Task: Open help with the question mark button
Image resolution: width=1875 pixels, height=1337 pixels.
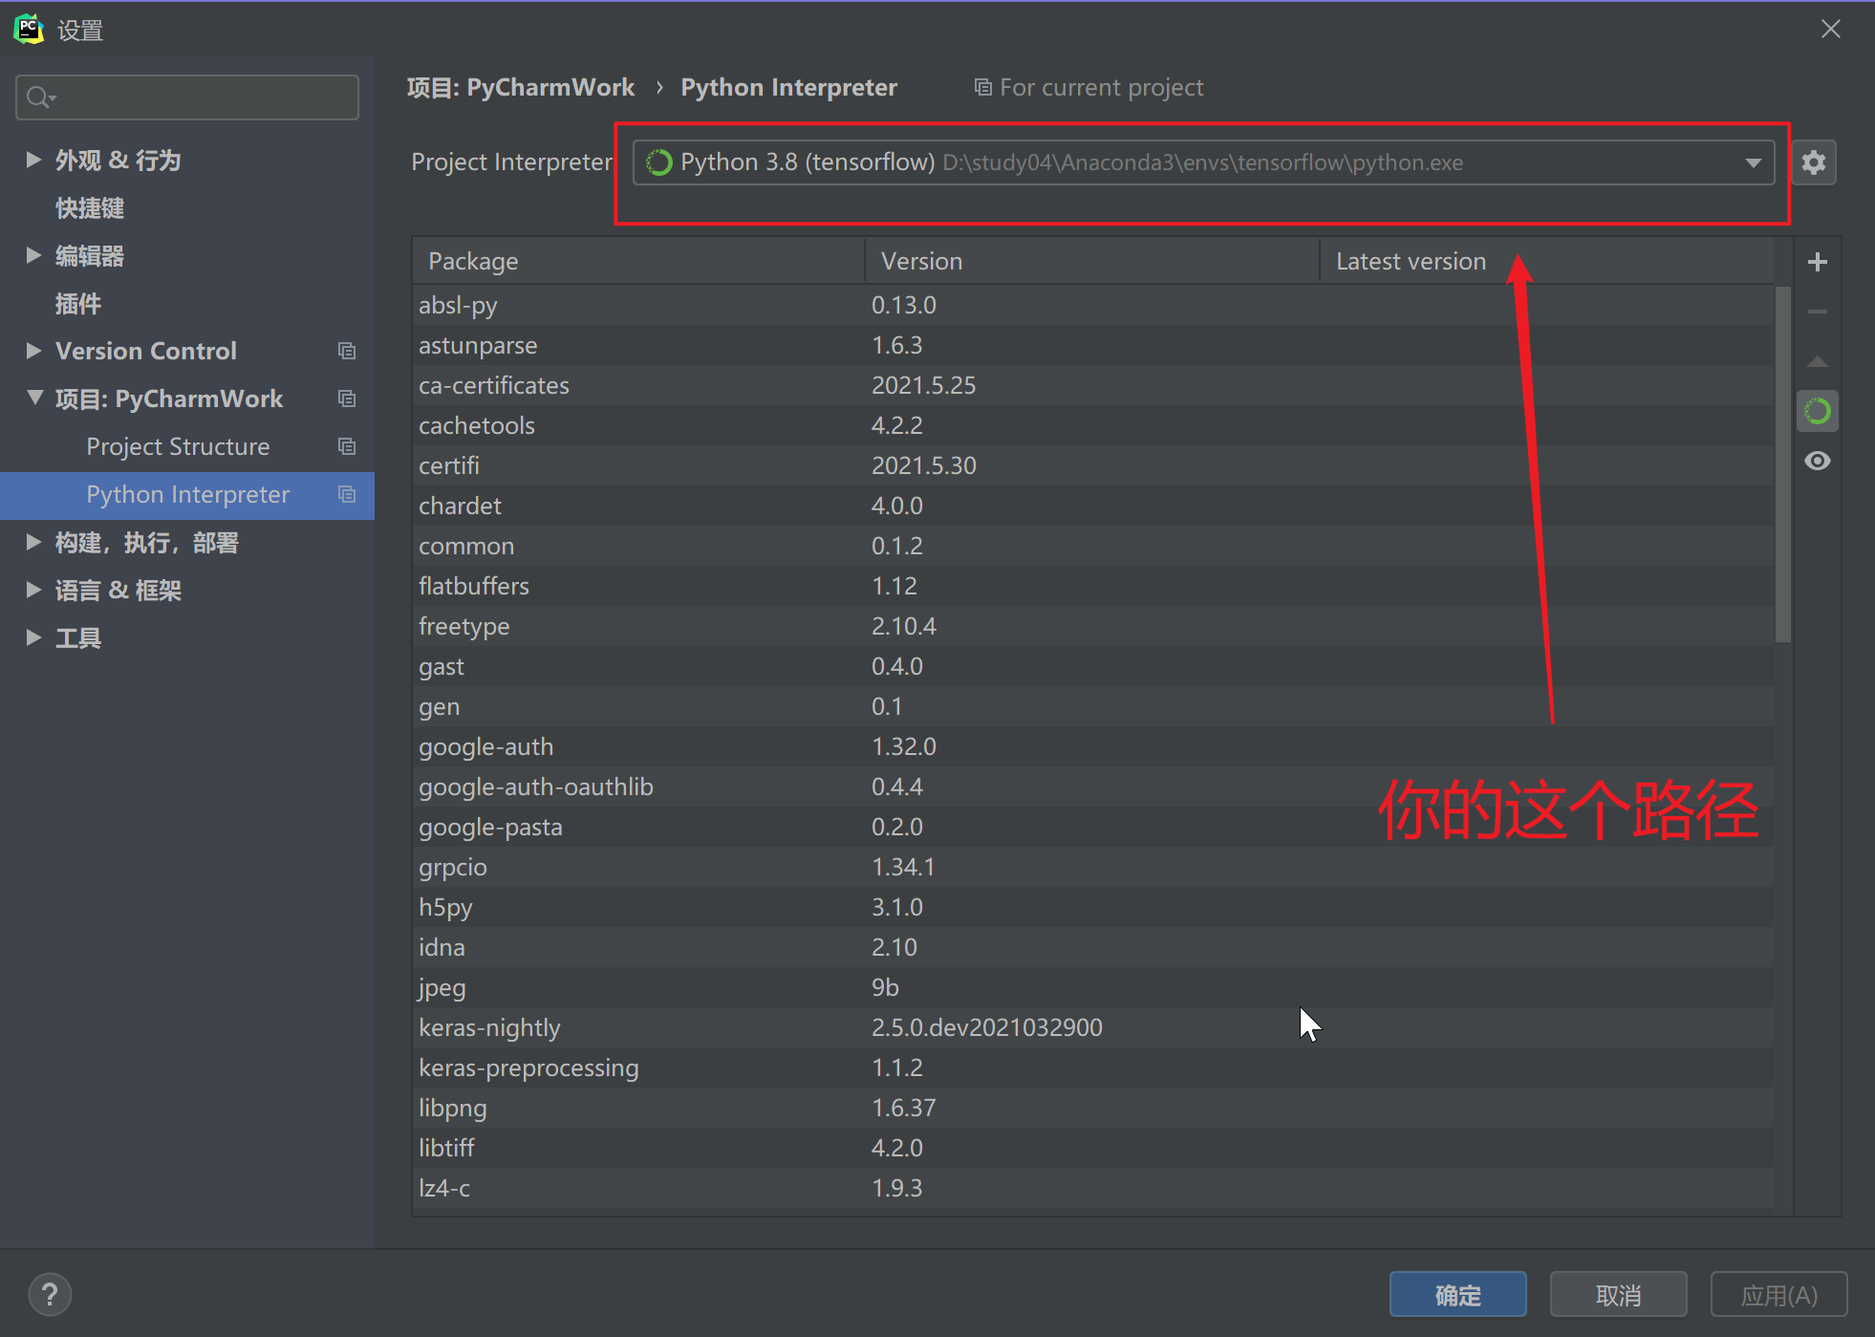Action: point(50,1295)
